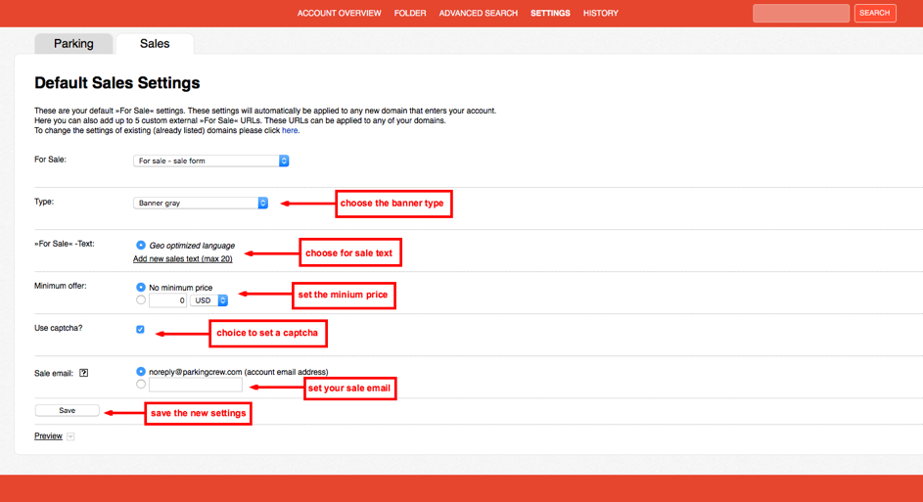Open the USD currency dropdown
The height and width of the screenshot is (502, 923).
point(208,300)
